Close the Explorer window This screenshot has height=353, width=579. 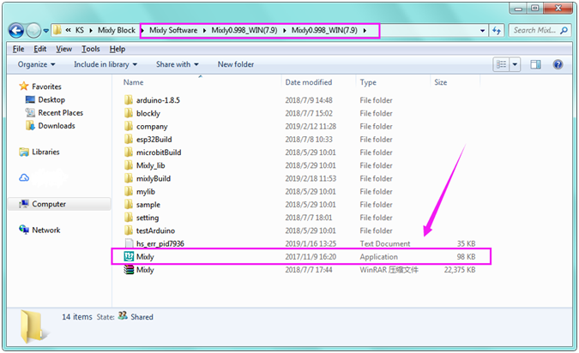point(558,8)
